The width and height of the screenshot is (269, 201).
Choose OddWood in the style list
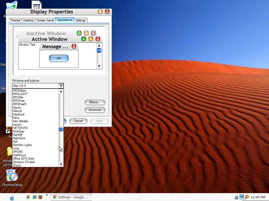tap(35, 155)
